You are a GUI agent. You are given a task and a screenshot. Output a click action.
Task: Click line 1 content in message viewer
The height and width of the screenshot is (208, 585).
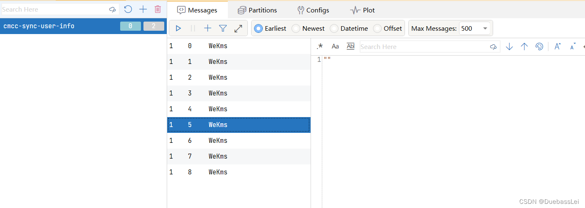coord(327,60)
